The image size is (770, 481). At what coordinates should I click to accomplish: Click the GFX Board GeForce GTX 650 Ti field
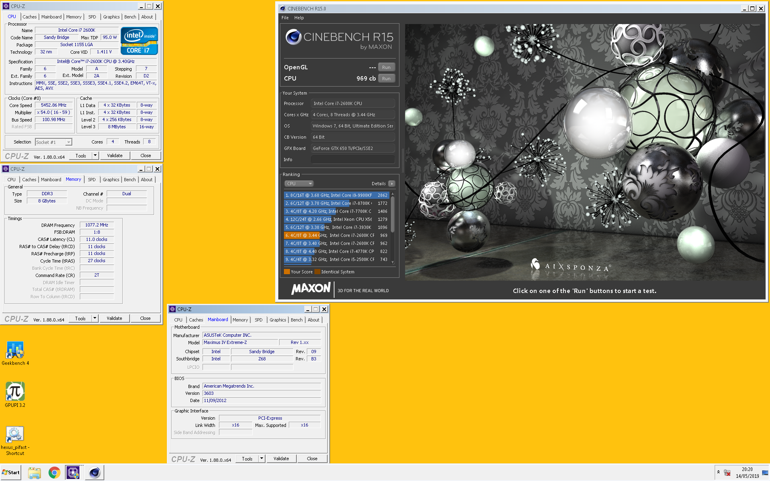[x=353, y=148]
